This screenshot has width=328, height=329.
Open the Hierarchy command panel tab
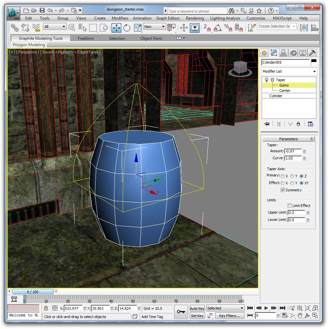coord(283,53)
